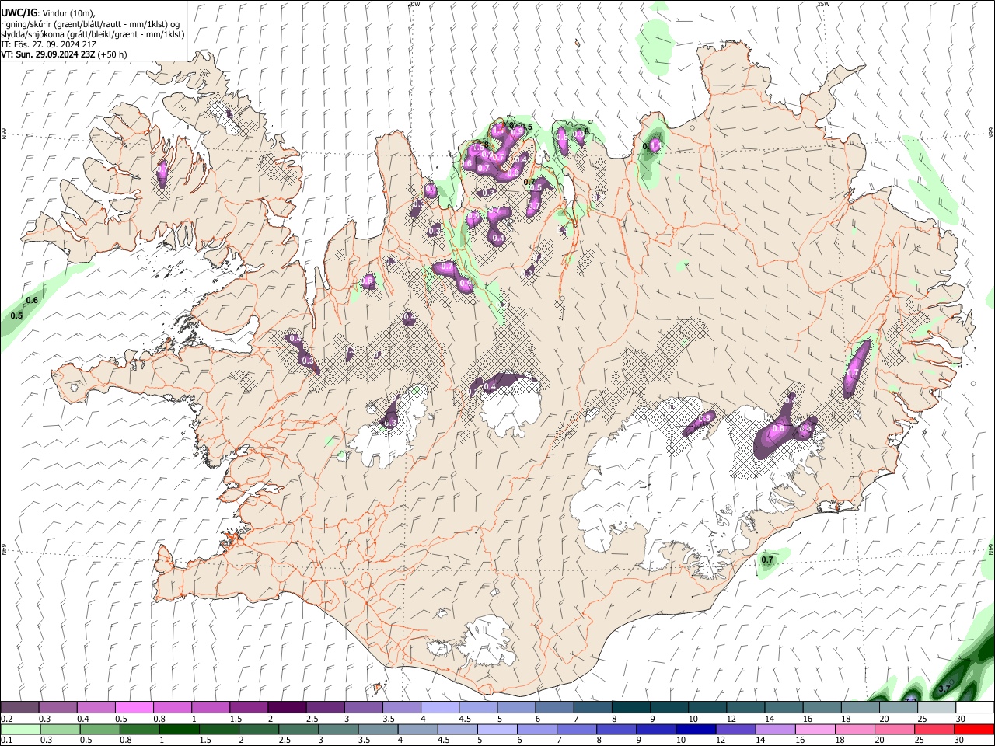Select the bright red rain swatch above 30
Viewport: 995px width, 746px height.
click(974, 729)
